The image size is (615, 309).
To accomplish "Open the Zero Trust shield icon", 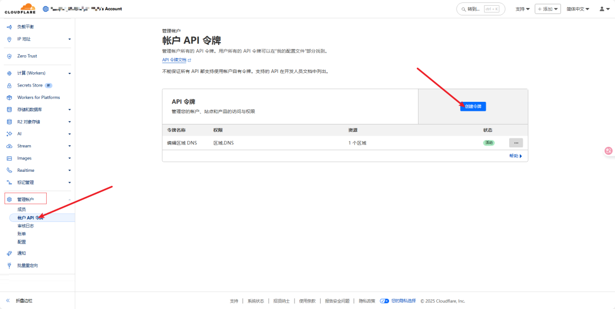I will pos(10,56).
